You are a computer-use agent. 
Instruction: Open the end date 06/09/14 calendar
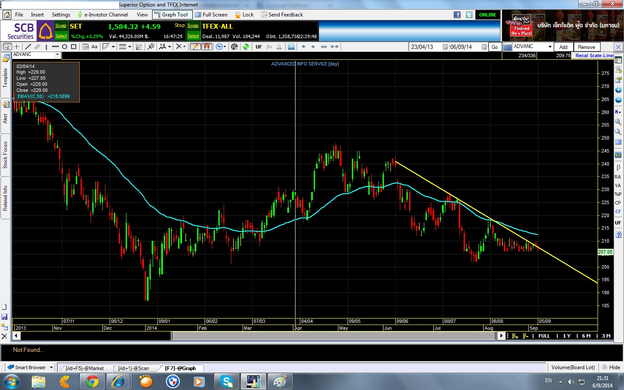pyautogui.click(x=484, y=47)
